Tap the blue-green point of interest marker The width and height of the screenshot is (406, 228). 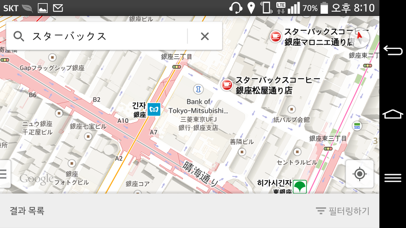click(x=357, y=126)
